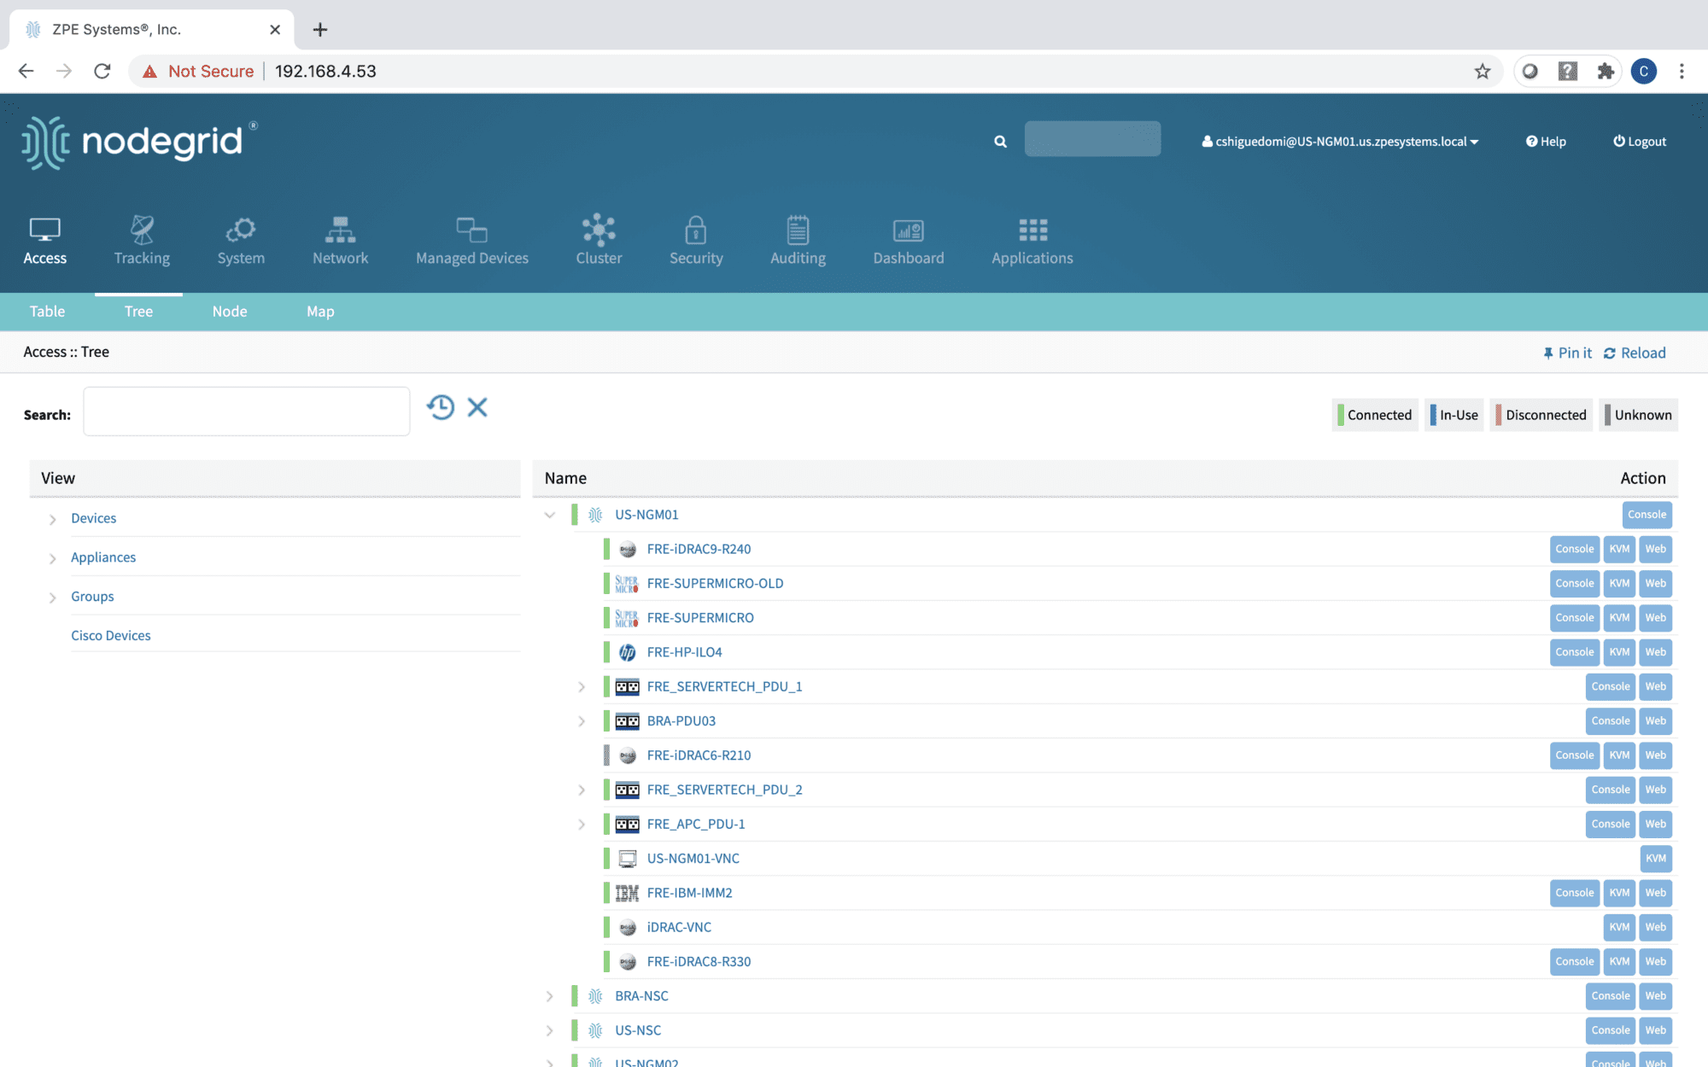Click the header magnifier search icon
This screenshot has height=1067, width=1708.
point(1000,142)
